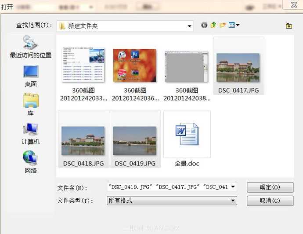The height and width of the screenshot is (234, 303).
Task: Select the DSC_0419.JPG thumbnail
Action: pos(134,141)
